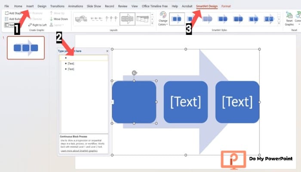Click the greyed Promote command

36,13
